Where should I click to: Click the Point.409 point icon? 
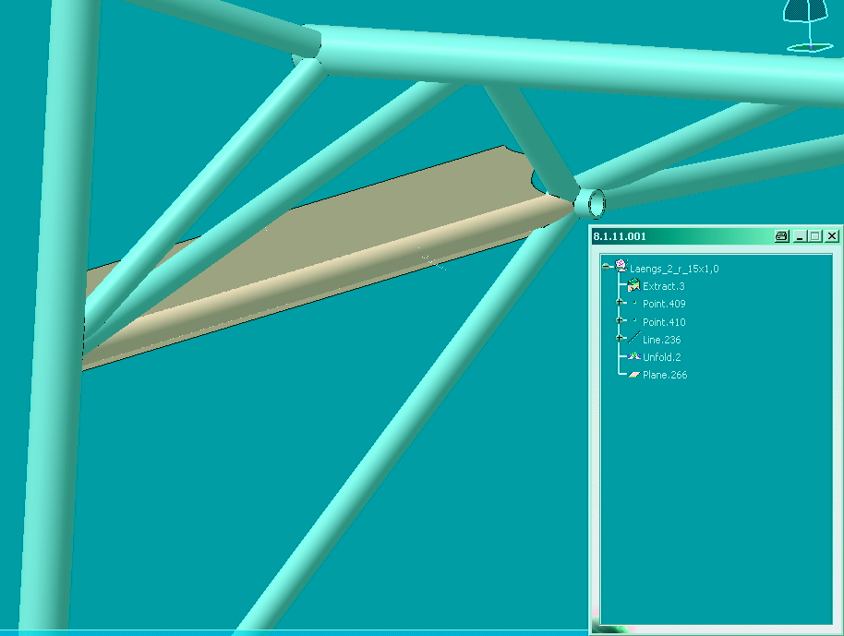click(634, 303)
